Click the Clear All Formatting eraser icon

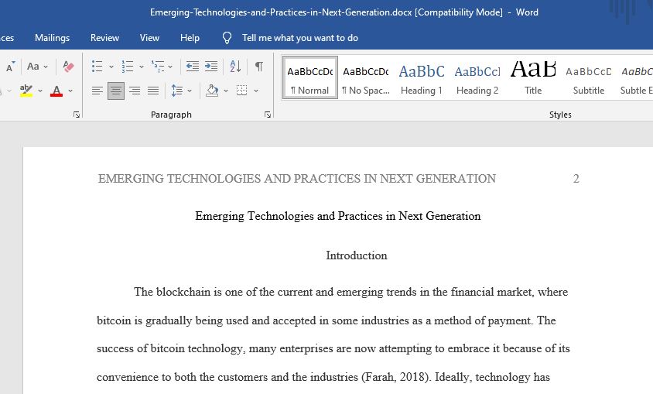point(68,67)
